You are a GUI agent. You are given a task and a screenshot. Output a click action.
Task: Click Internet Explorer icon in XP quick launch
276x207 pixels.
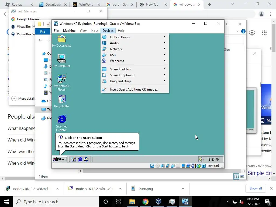click(80, 159)
